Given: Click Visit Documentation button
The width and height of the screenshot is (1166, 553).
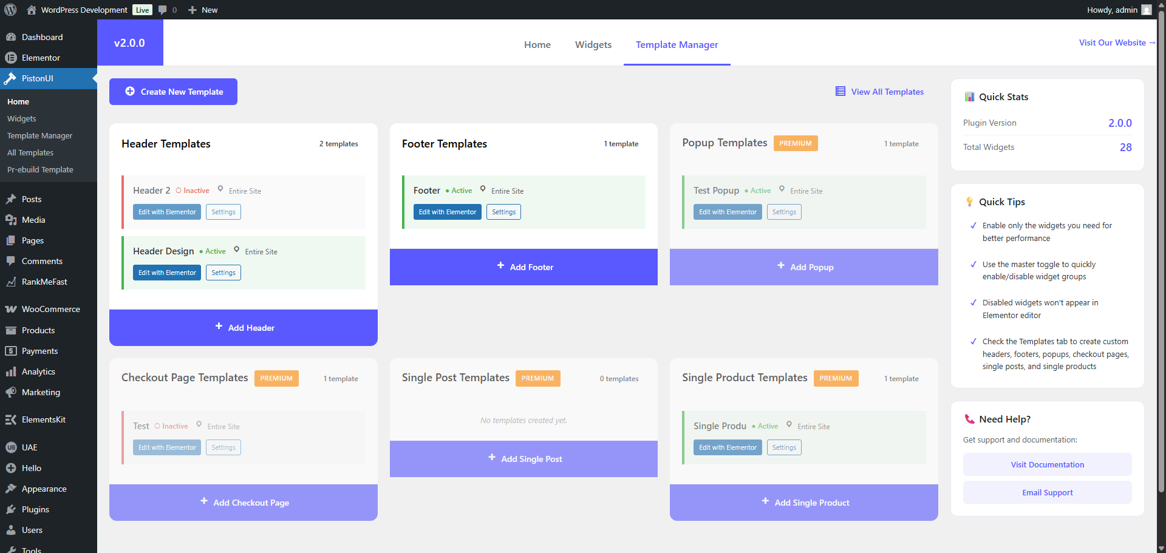Looking at the screenshot, I should coord(1048,464).
